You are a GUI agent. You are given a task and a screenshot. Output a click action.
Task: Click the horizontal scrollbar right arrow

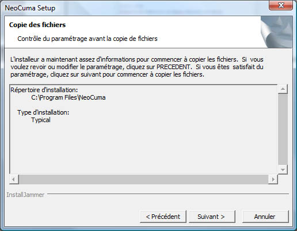pos(273,179)
